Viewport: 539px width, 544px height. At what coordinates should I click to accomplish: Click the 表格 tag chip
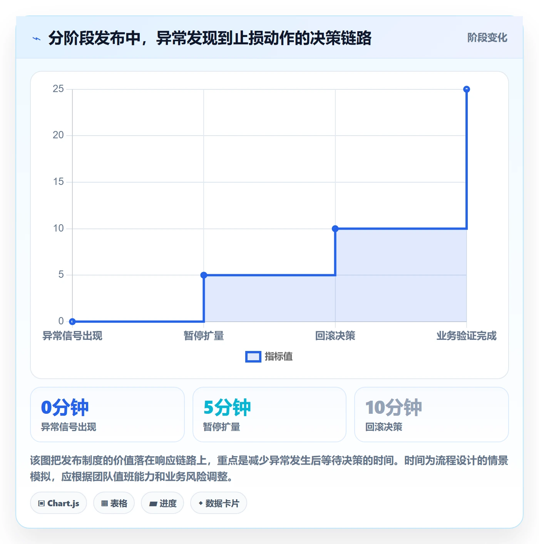click(114, 503)
